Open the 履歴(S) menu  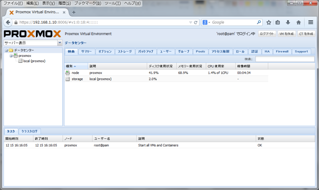click(65, 3)
